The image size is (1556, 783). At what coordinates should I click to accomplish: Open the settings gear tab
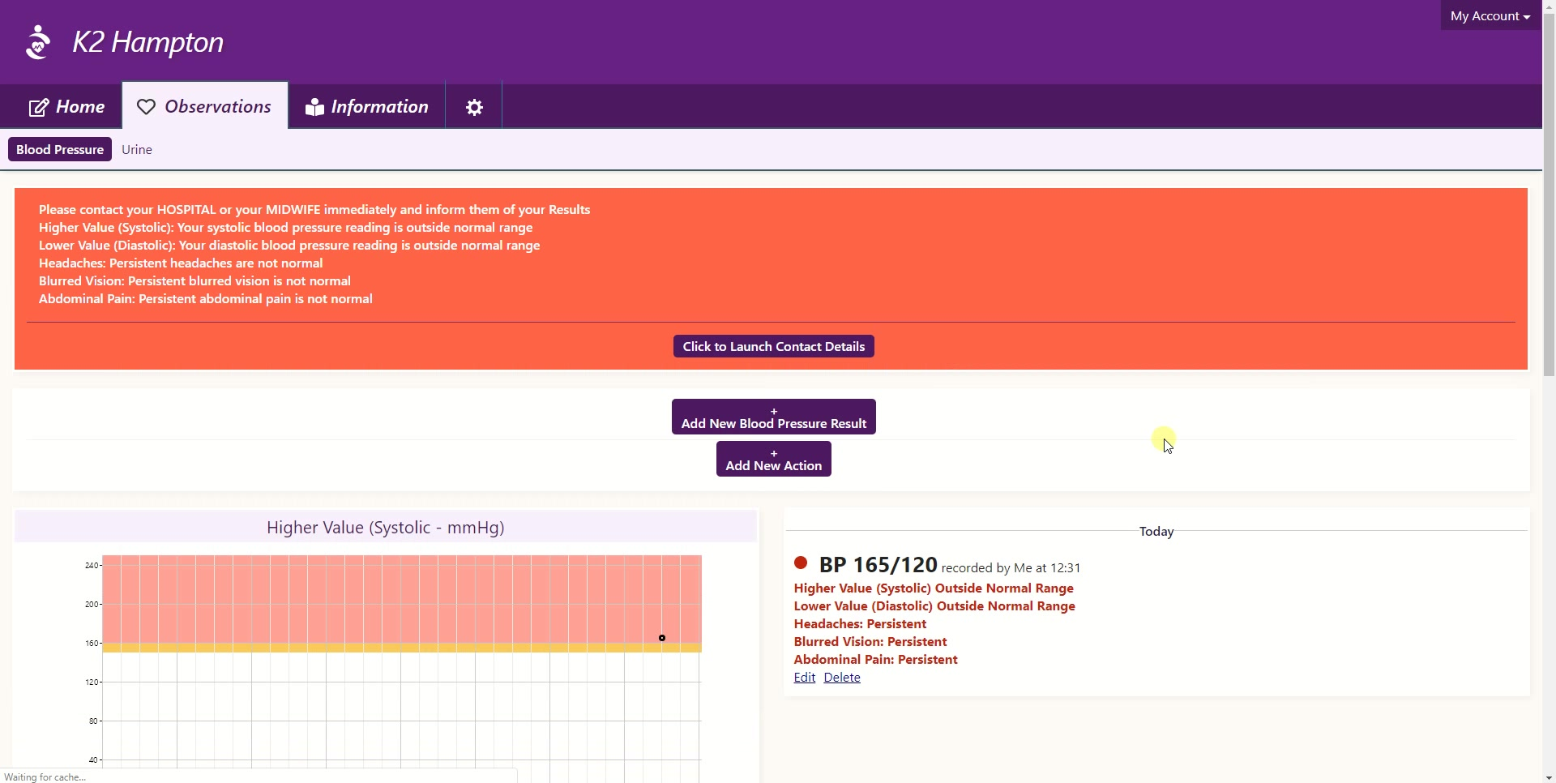coord(474,106)
